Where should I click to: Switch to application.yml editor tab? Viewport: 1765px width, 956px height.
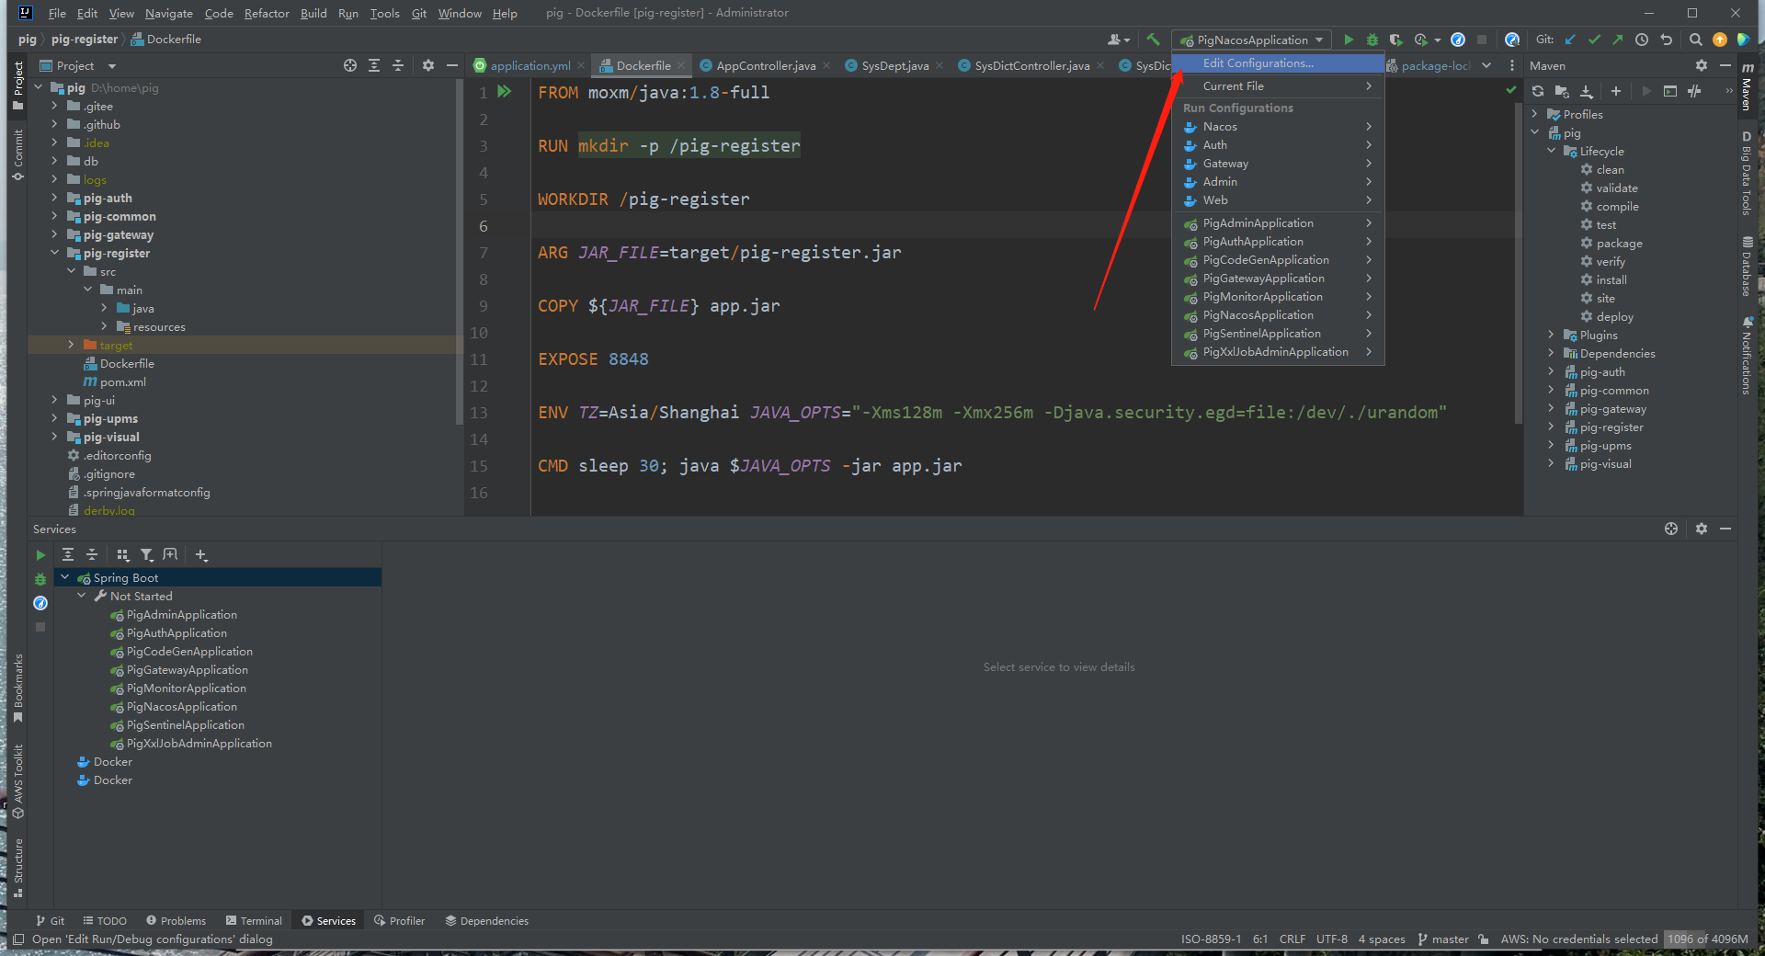point(529,65)
